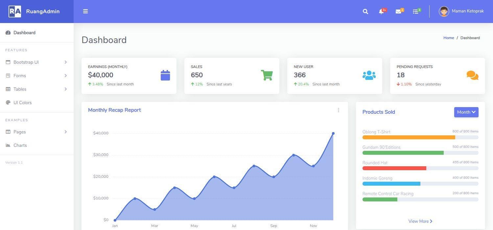Click Gundam 90'Editions green progress bar

(403, 153)
